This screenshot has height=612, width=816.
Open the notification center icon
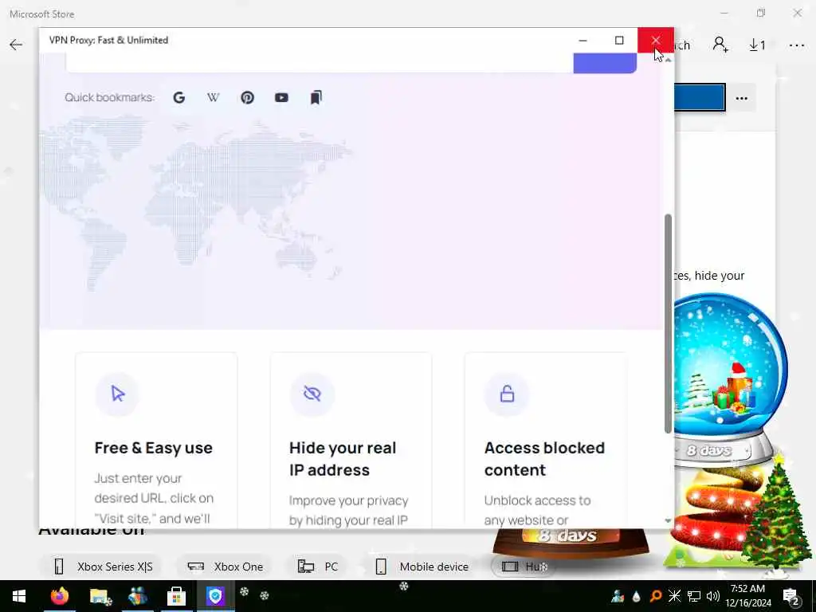point(791,596)
